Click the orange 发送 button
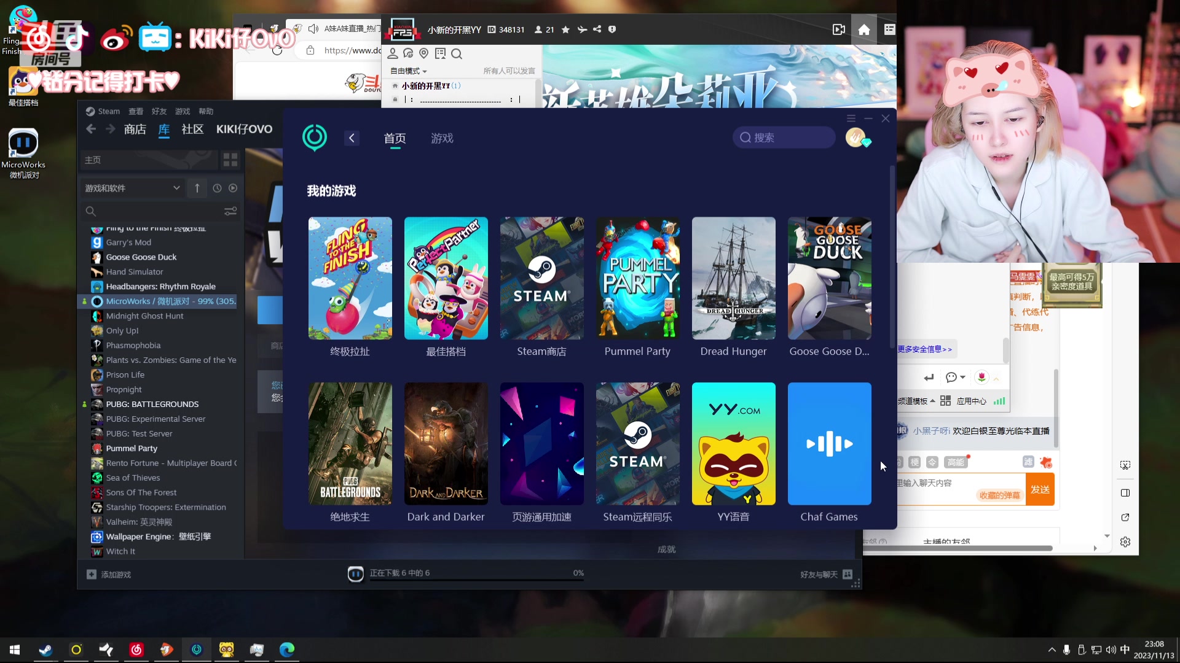Viewport: 1180px width, 663px height. [1040, 490]
